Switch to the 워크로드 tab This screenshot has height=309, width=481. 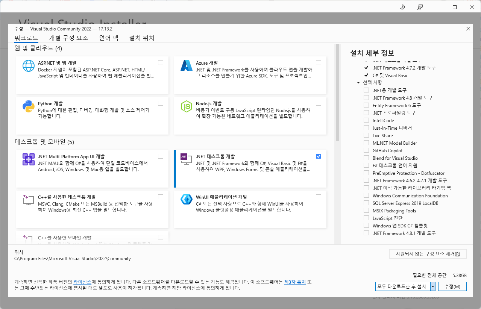(26, 38)
